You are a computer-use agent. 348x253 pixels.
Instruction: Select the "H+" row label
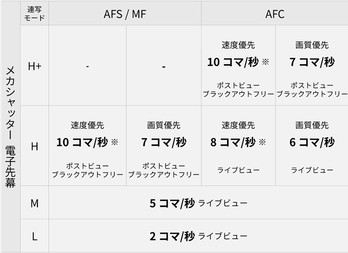point(35,66)
